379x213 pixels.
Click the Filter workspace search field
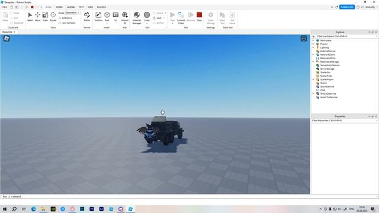point(346,36)
